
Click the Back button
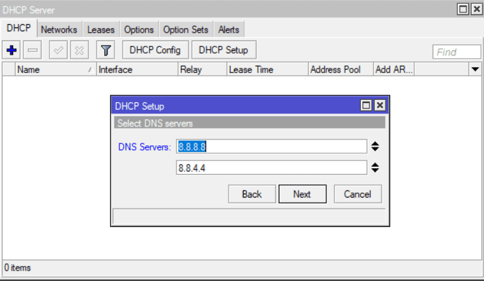click(251, 194)
